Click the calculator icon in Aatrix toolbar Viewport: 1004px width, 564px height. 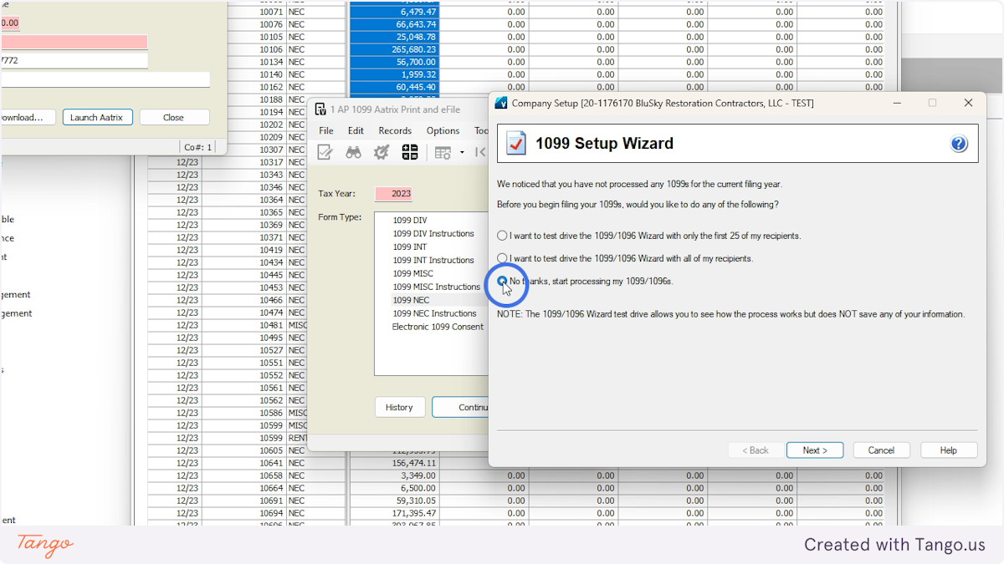click(410, 152)
